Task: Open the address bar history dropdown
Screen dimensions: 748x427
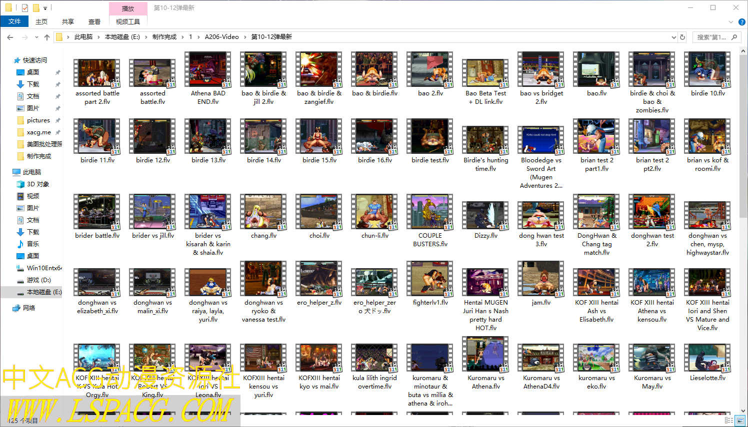Action: coord(673,37)
